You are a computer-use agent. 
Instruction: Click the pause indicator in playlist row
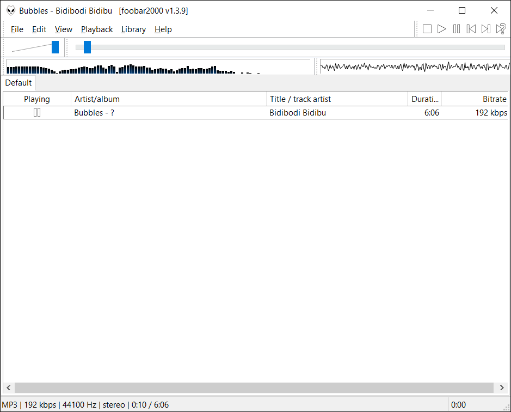(37, 113)
